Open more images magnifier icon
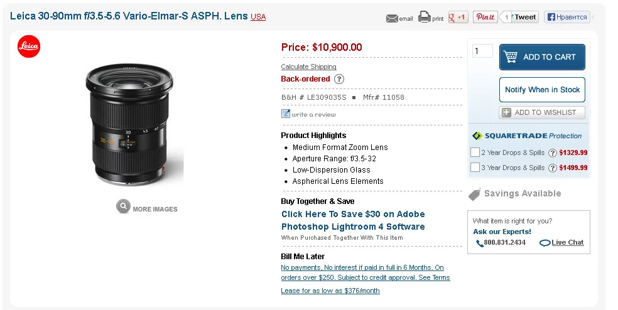Image resolution: width=618 pixels, height=310 pixels. click(x=123, y=206)
